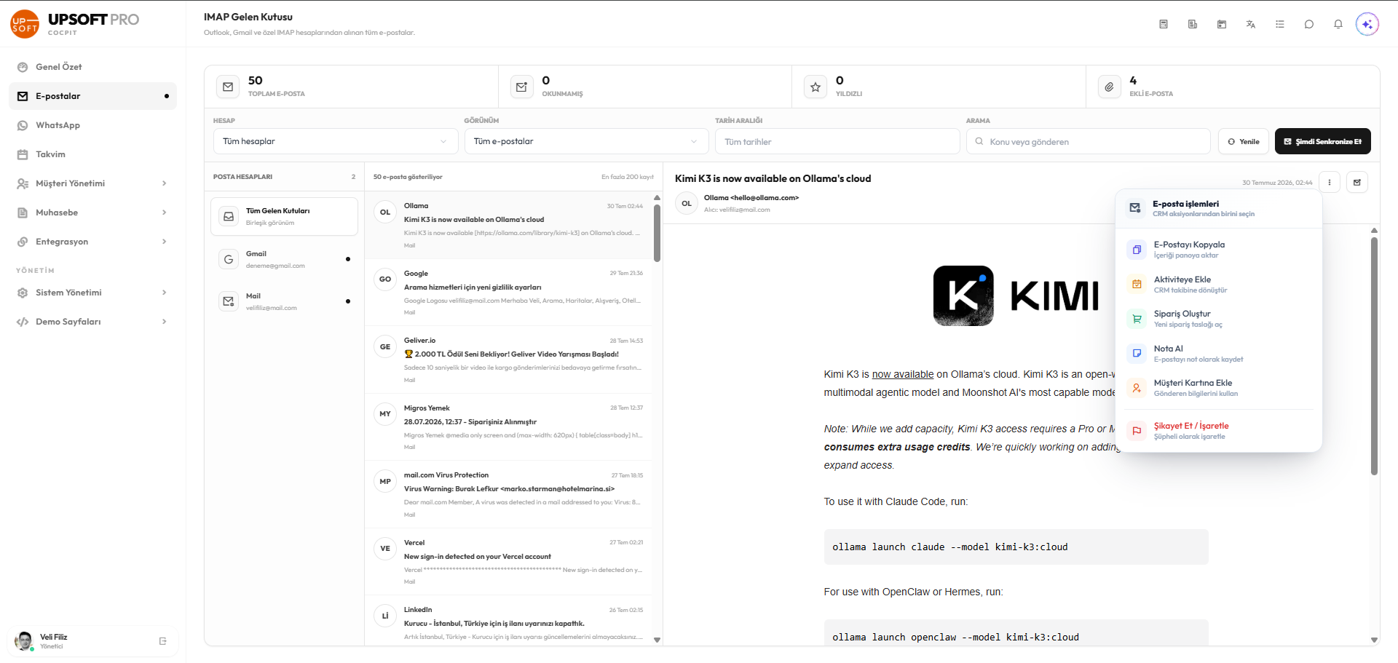Screen dimensions: 1398x663
Task: Open the newspaper icon in top bar
Action: pos(1193,24)
